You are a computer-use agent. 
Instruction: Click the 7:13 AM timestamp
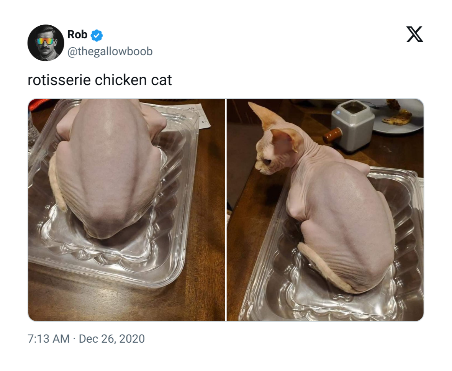point(49,339)
